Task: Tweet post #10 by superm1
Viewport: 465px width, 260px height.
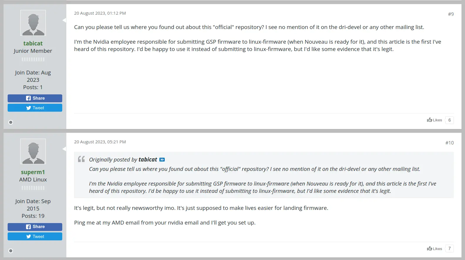Action: 35,237
